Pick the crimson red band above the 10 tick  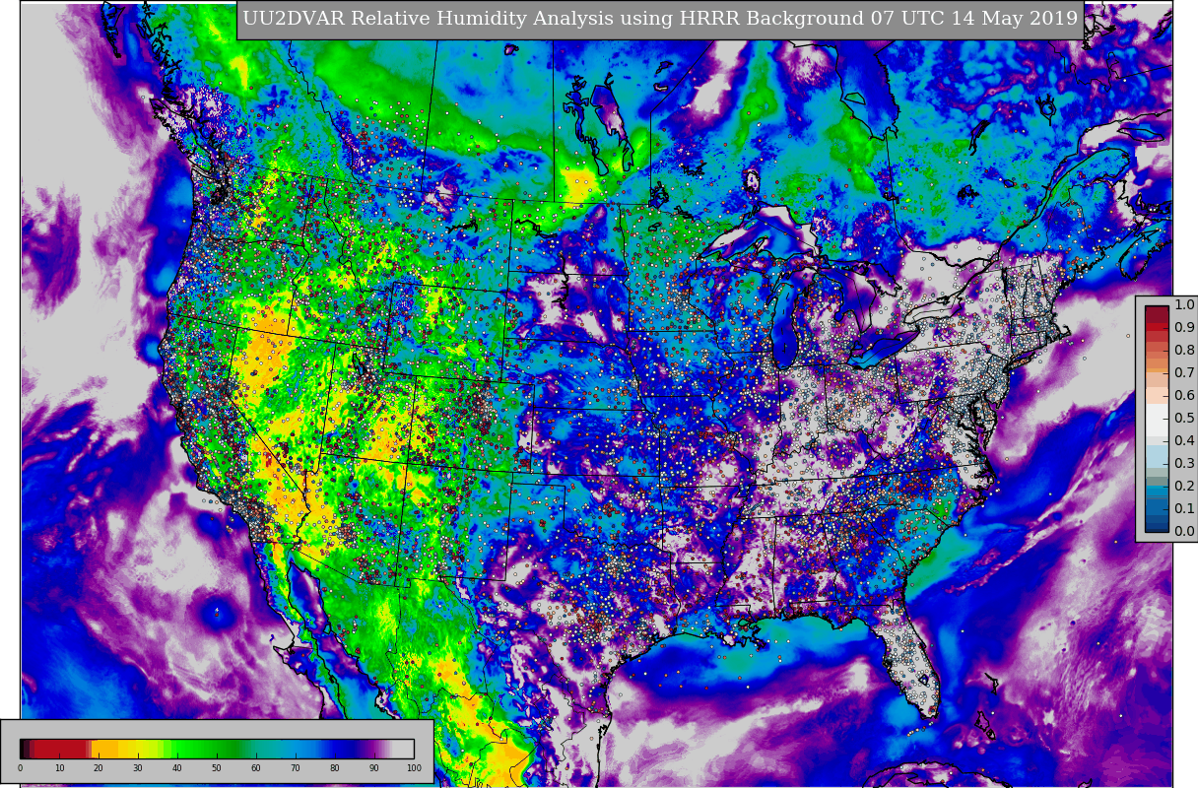(59, 749)
